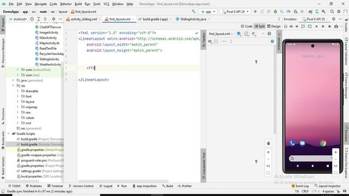Image resolution: width=349 pixels, height=196 pixels.
Task: Toggle the Attributes side panel
Action: point(279,42)
